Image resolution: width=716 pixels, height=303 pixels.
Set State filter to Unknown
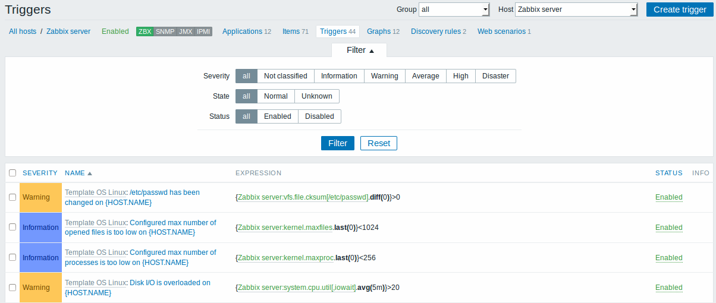(317, 96)
